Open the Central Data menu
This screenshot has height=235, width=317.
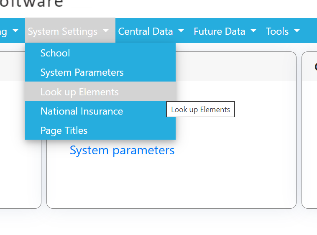(146, 31)
